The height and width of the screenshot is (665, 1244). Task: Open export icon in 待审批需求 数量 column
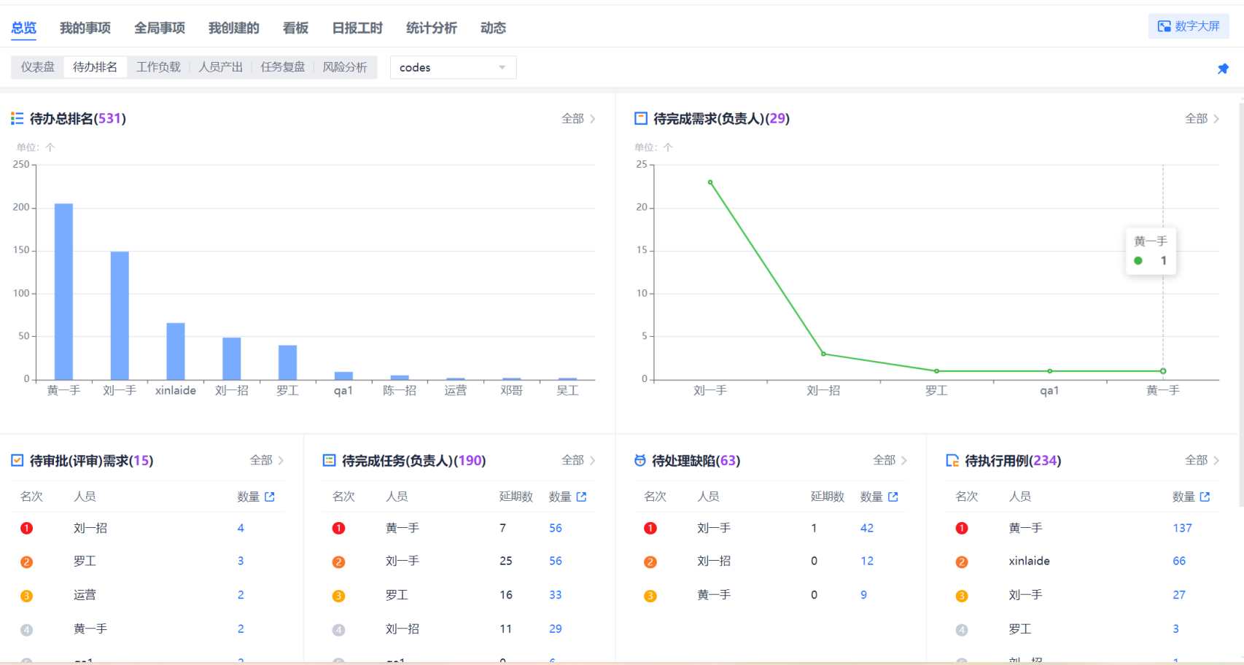pos(270,497)
